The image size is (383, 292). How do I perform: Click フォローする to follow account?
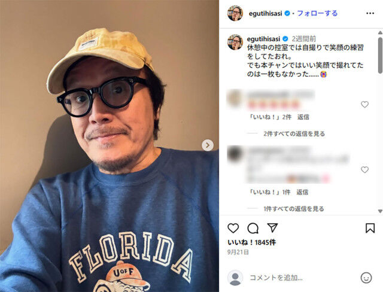coord(317,13)
